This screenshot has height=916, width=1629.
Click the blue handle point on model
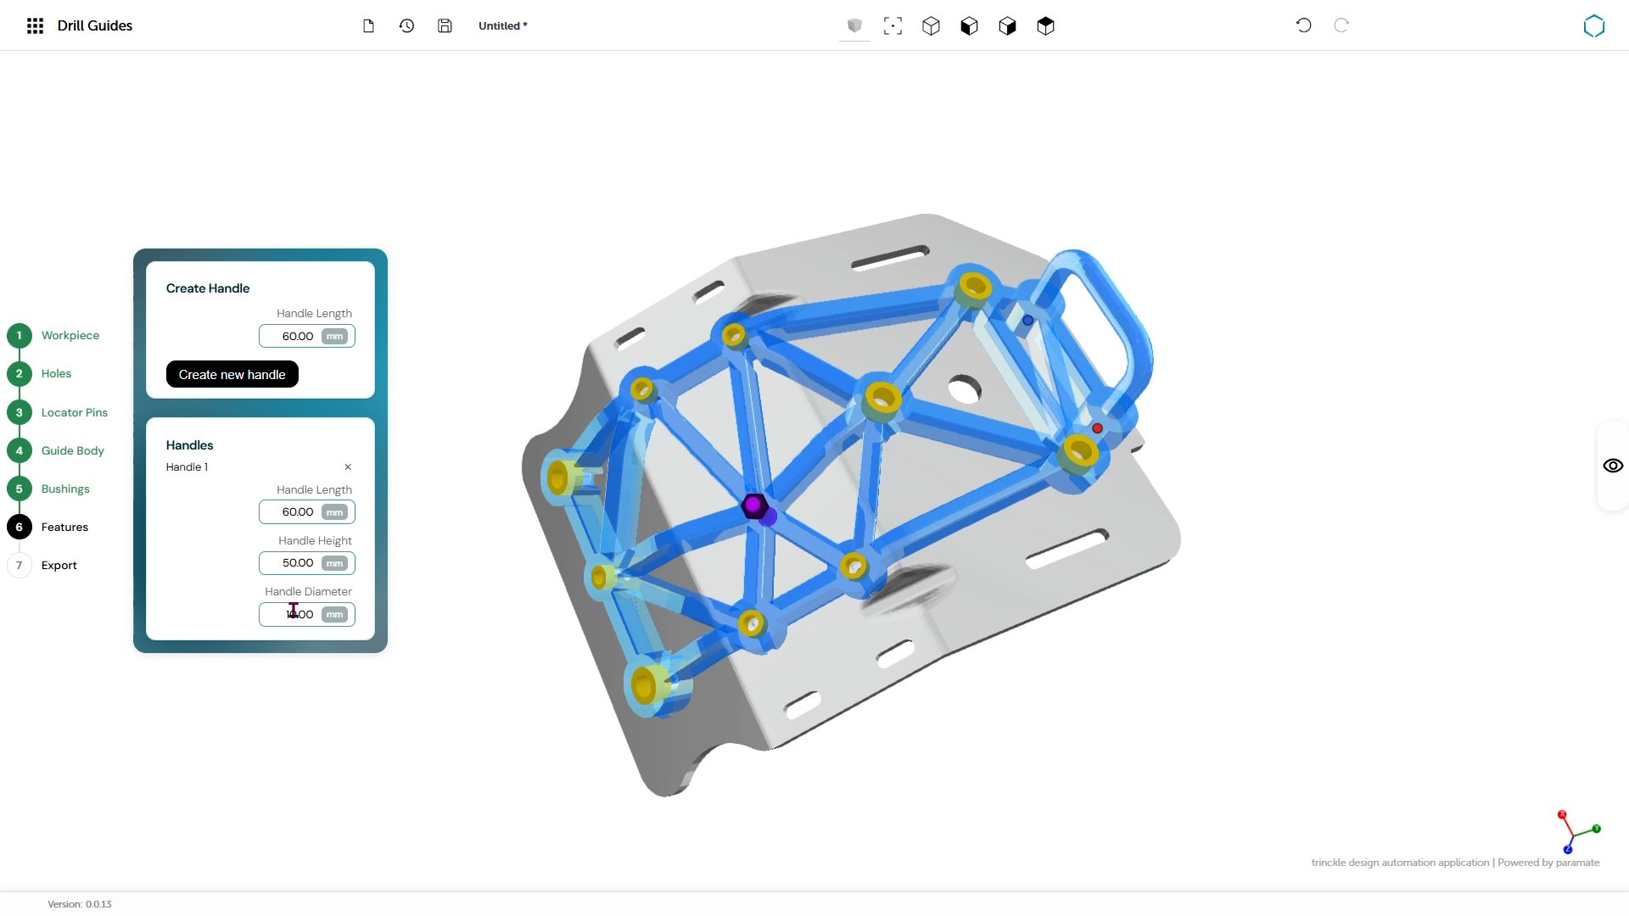(1027, 321)
